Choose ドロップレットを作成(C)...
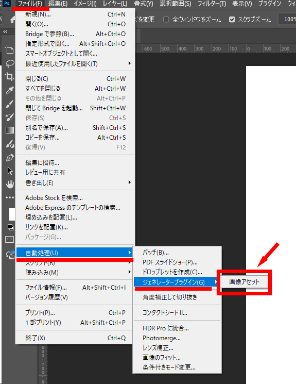296x384 pixels. click(x=177, y=272)
